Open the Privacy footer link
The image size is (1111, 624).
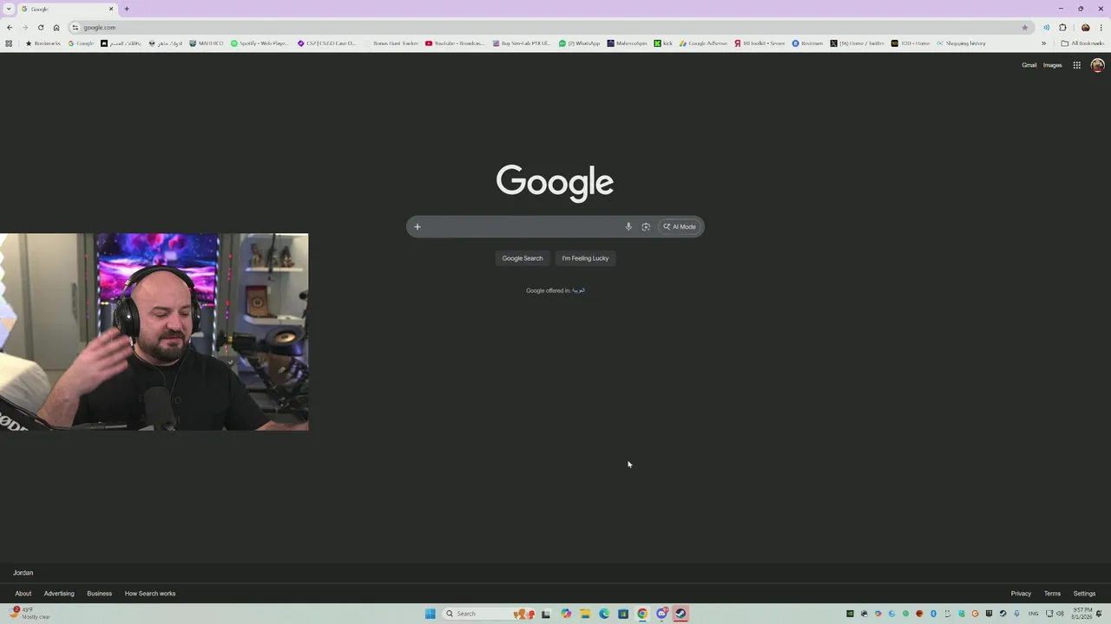[1021, 594]
